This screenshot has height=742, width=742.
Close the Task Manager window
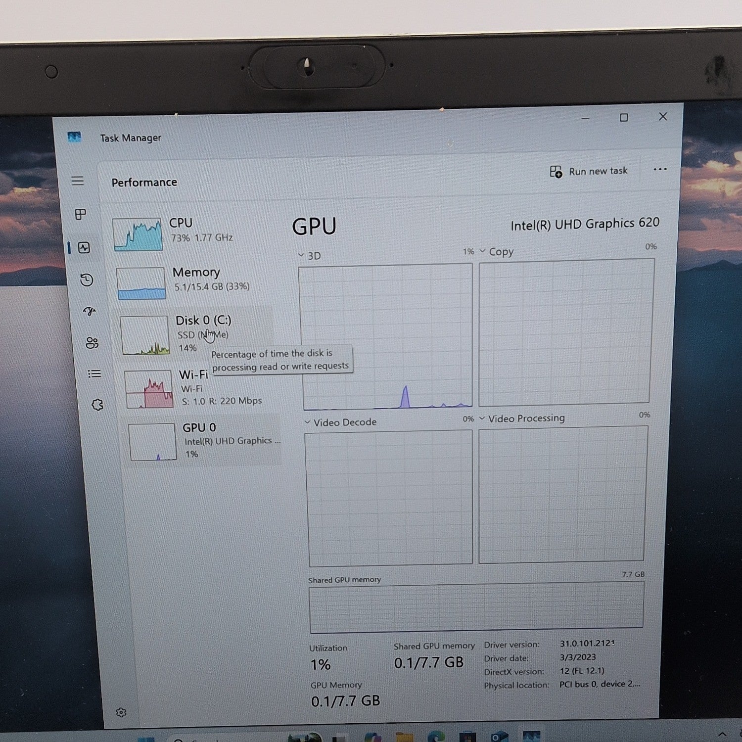tap(663, 116)
